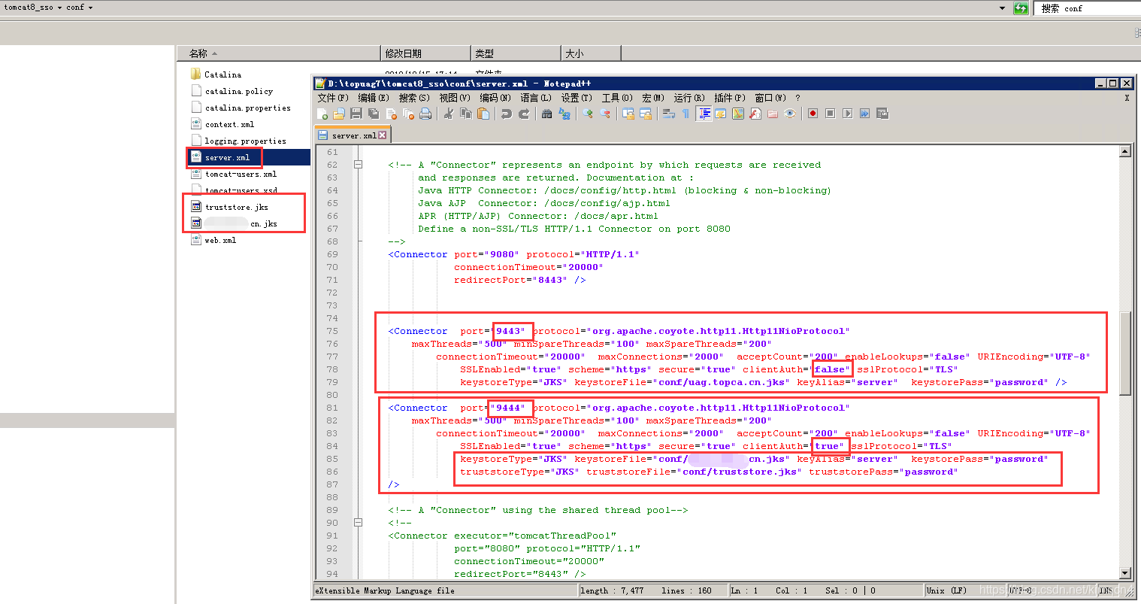Zoom in using the magnifier plus icon
The width and height of the screenshot is (1141, 604).
[588, 114]
